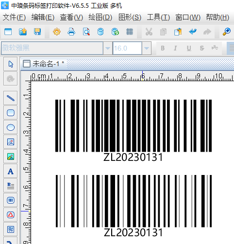
Task: Click the new document icon
Action: pos(8,32)
